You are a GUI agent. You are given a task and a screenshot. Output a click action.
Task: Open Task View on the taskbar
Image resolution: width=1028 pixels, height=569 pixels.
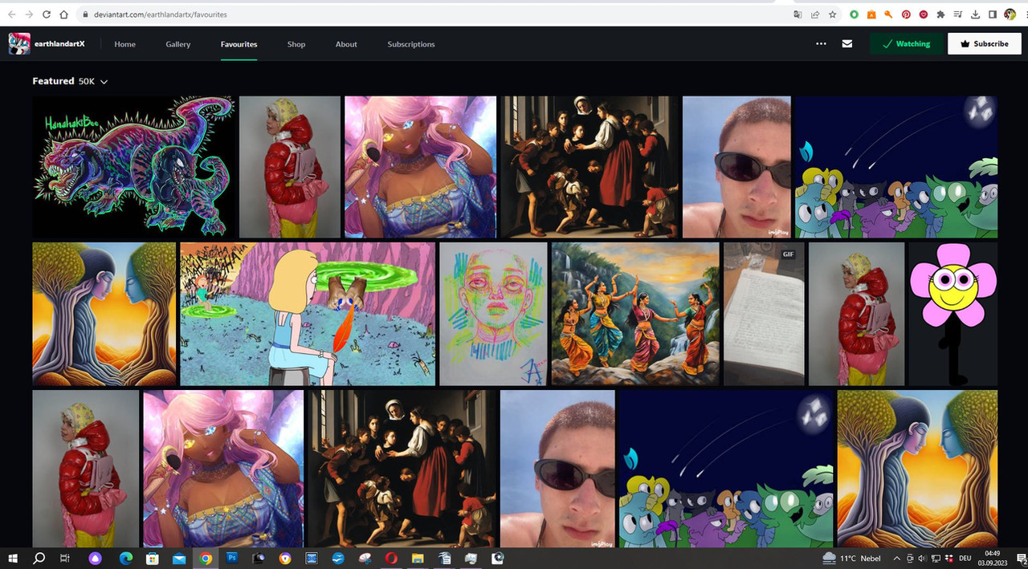point(66,558)
